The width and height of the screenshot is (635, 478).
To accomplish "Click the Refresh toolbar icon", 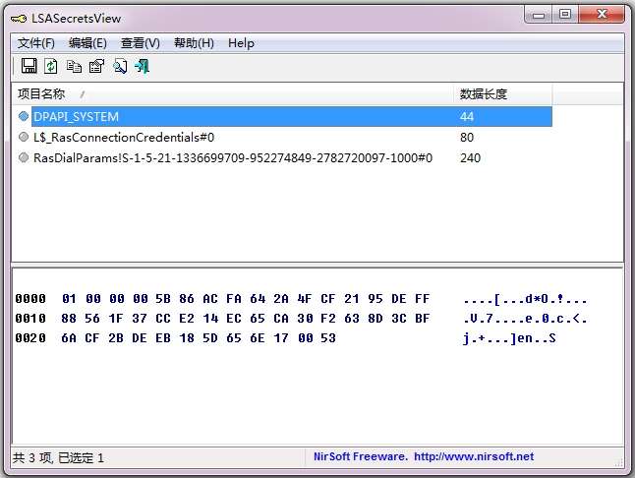I will pos(51,66).
